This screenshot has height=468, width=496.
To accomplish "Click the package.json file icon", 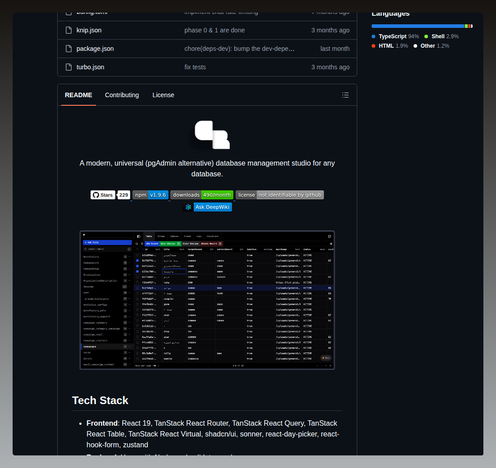I will point(68,49).
